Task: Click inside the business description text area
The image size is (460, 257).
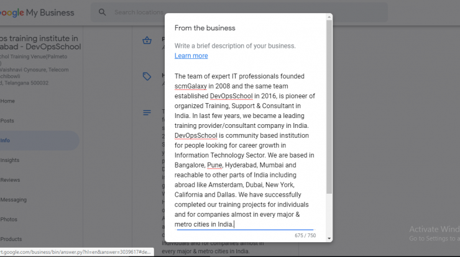Action: pyautogui.click(x=245, y=150)
